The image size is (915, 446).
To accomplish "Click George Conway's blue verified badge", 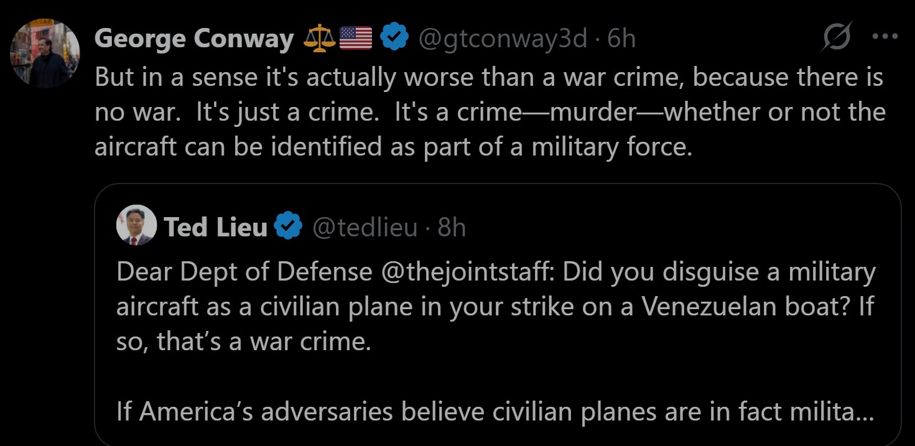I will point(394,39).
